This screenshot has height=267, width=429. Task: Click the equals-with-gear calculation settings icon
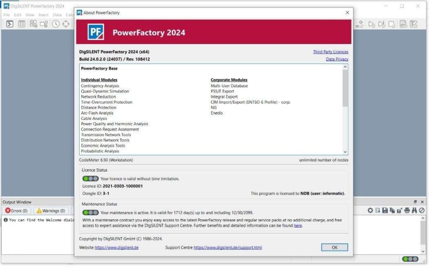pyautogui.click(x=359, y=24)
